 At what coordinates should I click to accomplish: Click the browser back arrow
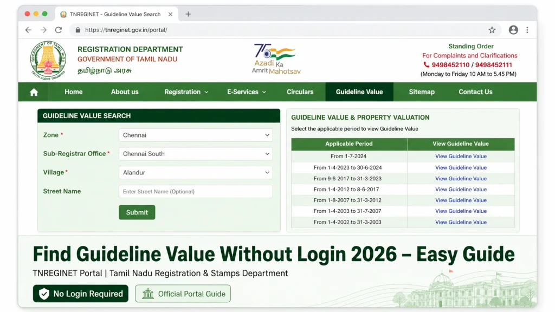click(28, 30)
